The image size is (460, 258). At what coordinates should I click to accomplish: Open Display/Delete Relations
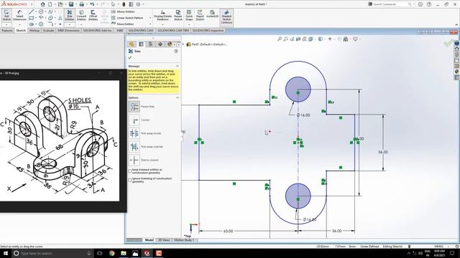coord(162,15)
